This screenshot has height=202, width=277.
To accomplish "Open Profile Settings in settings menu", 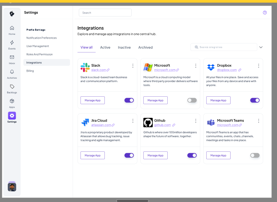I will point(36,30).
